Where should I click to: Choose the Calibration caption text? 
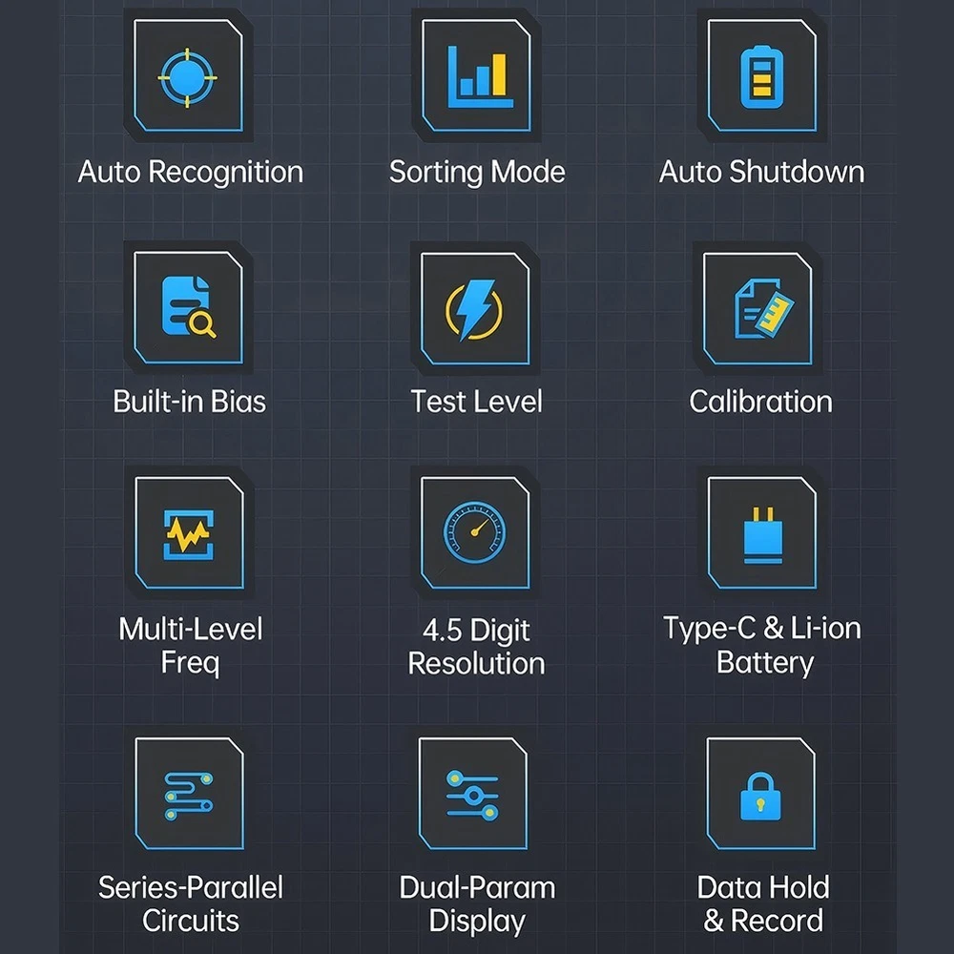coord(760,402)
